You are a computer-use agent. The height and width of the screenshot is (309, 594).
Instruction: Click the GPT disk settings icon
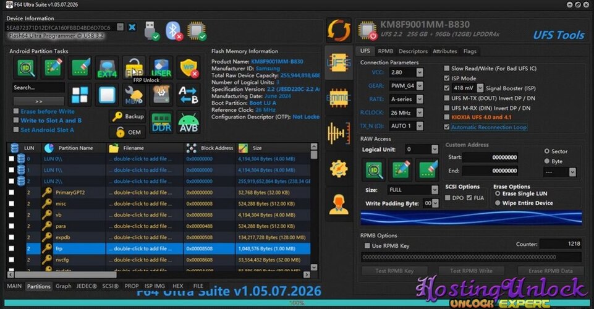(x=161, y=95)
